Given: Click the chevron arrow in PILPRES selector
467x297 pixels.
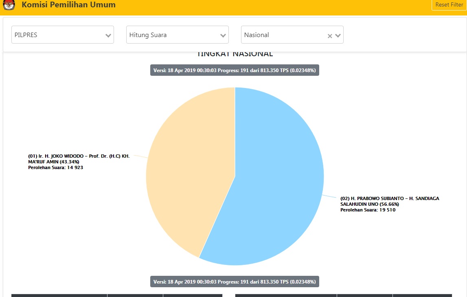Looking at the screenshot, I should point(108,35).
